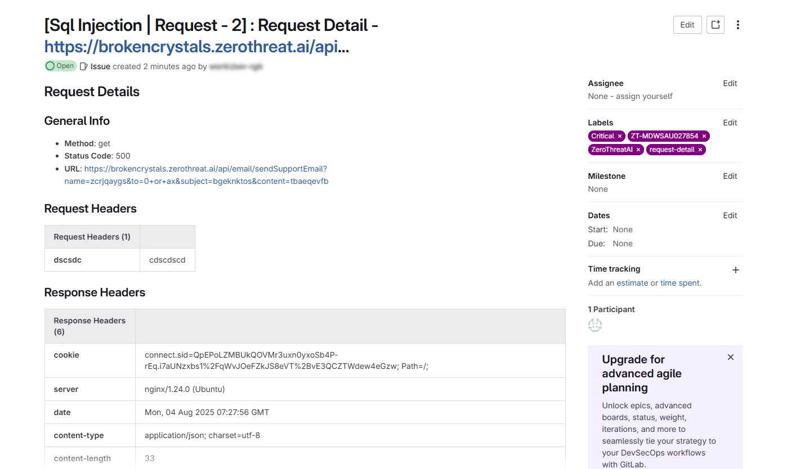Click the assign yourself link

644,96
